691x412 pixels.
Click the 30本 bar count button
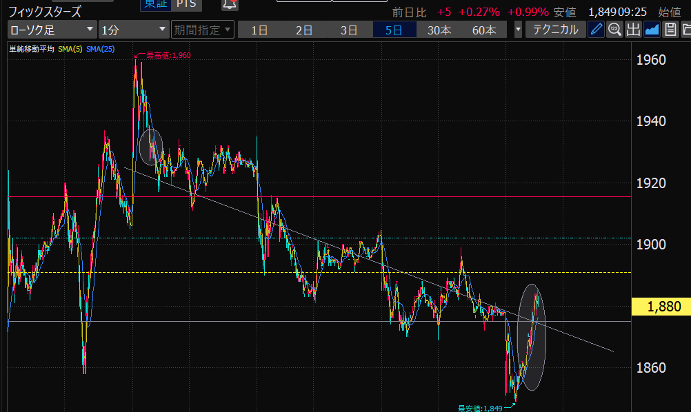(x=439, y=30)
